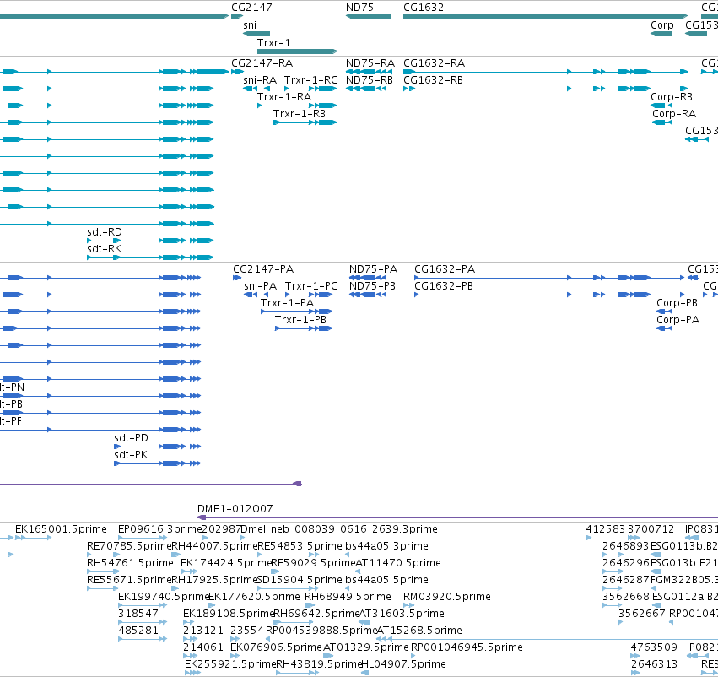The image size is (718, 677).
Task: Click the RE54853.5prime EST label
Action: coord(300,546)
